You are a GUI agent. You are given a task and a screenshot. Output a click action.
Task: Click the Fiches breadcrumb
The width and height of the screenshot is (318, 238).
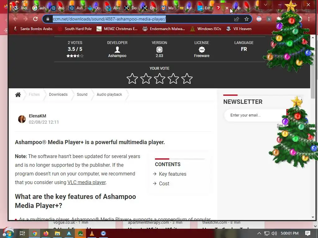click(x=34, y=95)
